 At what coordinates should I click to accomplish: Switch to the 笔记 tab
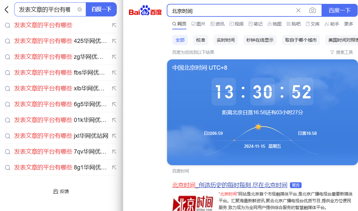pyautogui.click(x=255, y=24)
